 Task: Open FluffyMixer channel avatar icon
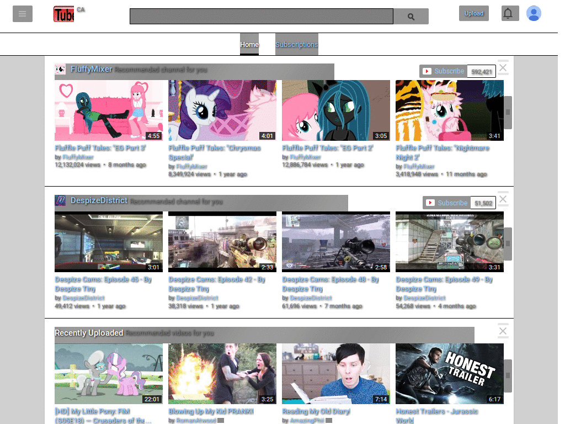tap(60, 69)
